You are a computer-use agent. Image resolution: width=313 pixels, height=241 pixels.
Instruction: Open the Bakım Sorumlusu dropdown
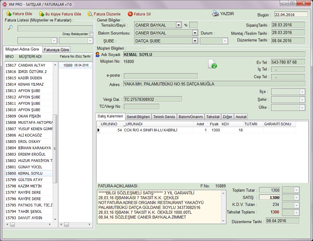click(x=195, y=33)
